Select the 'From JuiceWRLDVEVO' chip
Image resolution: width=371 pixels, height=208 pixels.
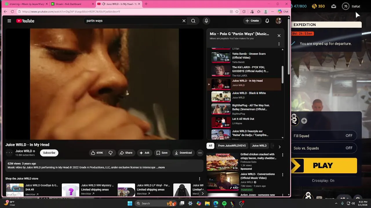232,146
